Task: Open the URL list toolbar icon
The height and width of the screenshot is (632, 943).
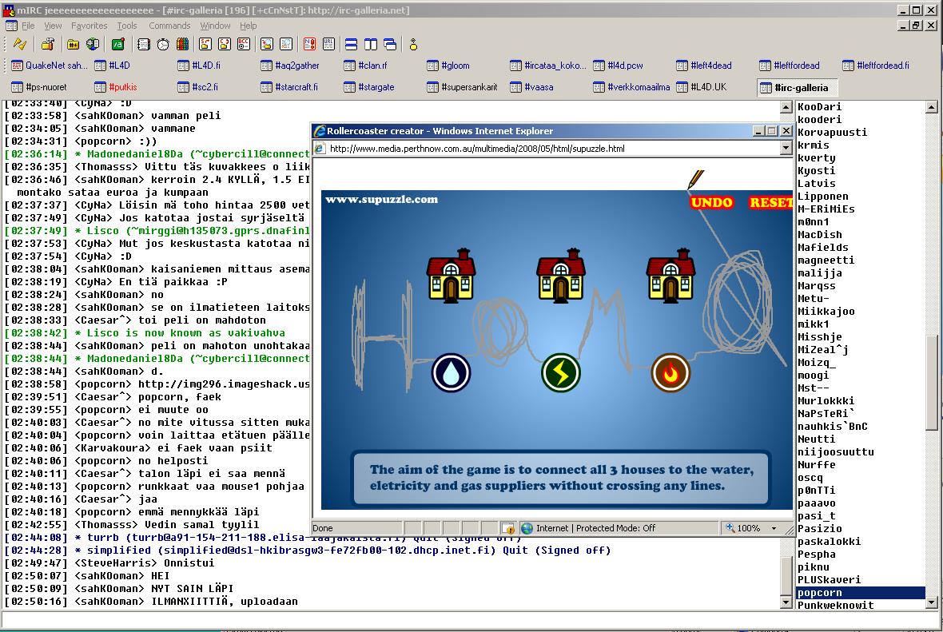Action: [328, 44]
